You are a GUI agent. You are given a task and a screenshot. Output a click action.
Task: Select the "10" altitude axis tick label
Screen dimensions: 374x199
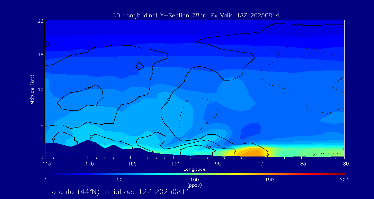[41, 89]
